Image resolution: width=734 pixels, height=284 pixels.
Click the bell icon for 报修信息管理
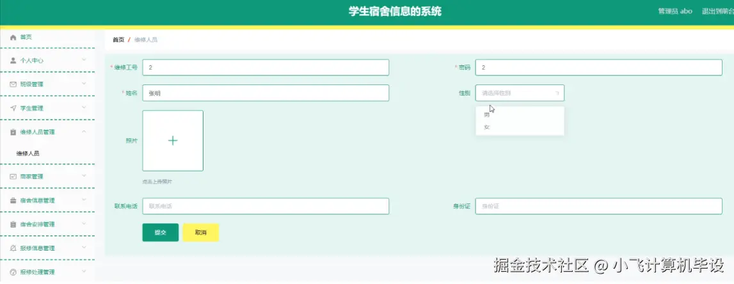click(13, 248)
